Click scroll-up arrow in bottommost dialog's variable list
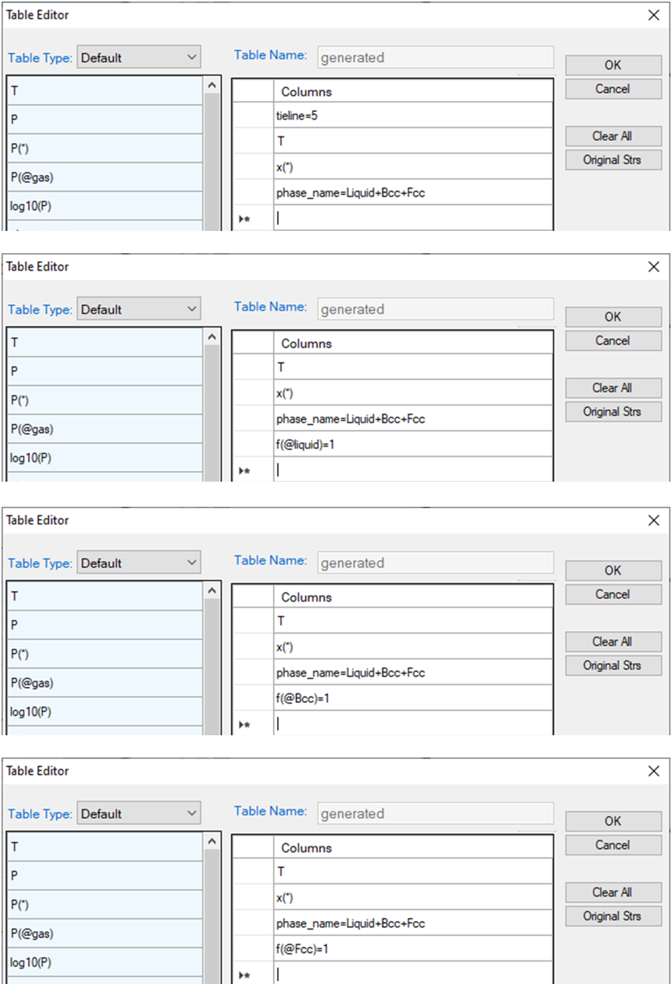The width and height of the screenshot is (672, 984). pyautogui.click(x=212, y=842)
